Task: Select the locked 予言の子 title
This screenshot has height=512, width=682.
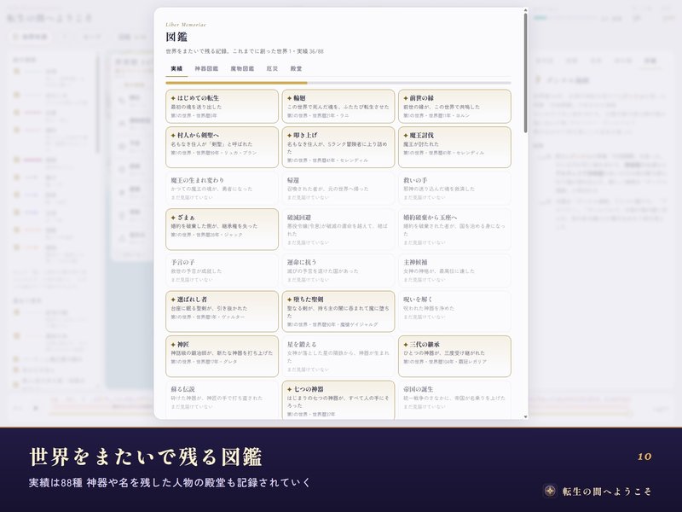Action: pyautogui.click(x=182, y=262)
